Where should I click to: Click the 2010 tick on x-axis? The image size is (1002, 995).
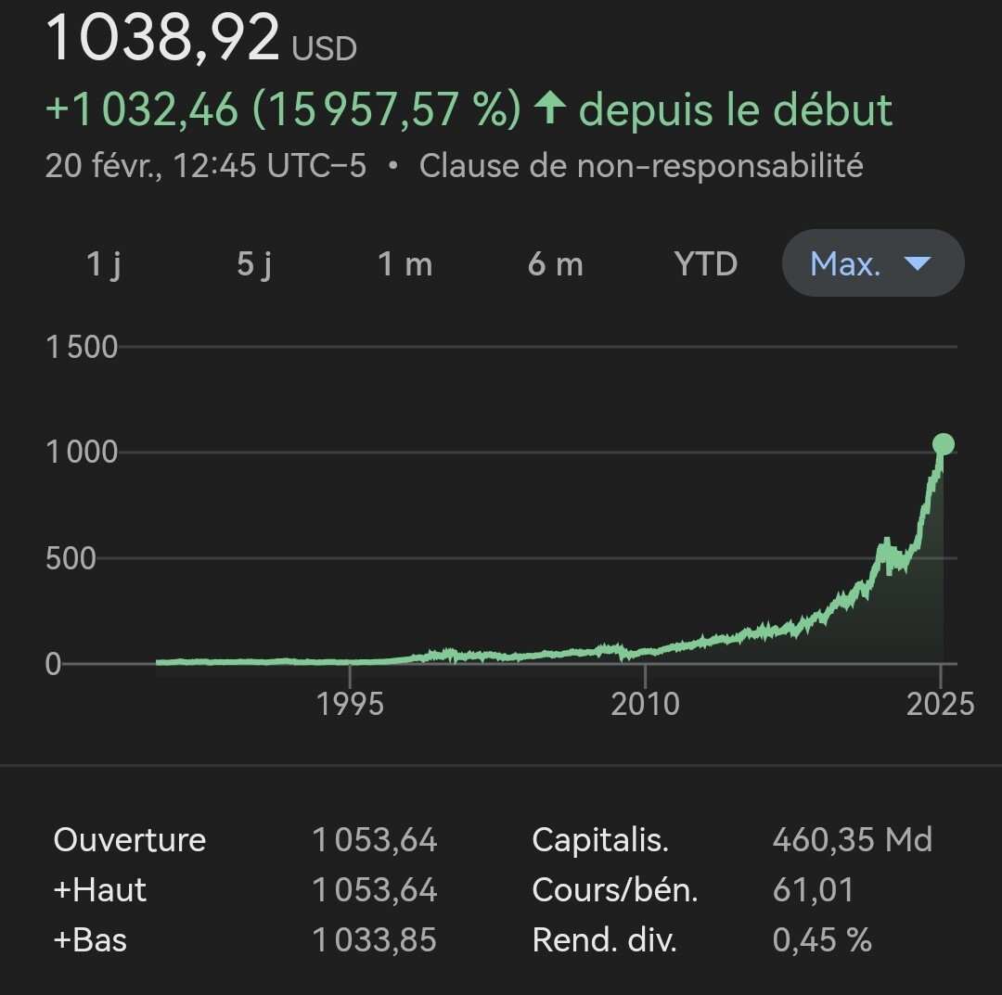[646, 704]
